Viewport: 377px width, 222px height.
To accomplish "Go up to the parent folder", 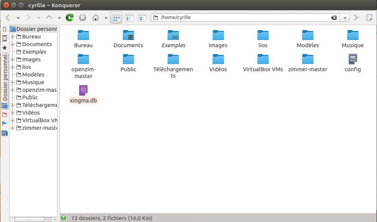I will (x=49, y=18).
